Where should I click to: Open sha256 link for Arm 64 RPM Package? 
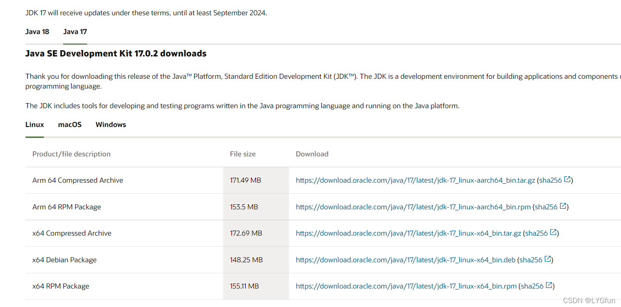click(546, 207)
